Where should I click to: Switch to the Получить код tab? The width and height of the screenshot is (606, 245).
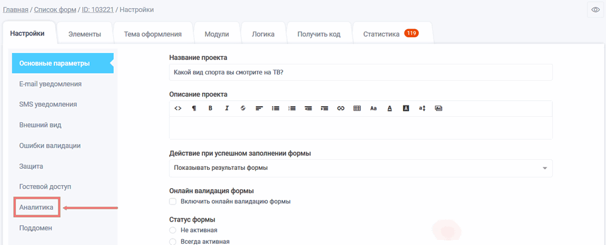pyautogui.click(x=319, y=34)
